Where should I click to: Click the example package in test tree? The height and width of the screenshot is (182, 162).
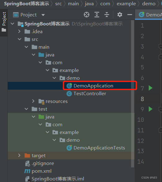[69, 132]
